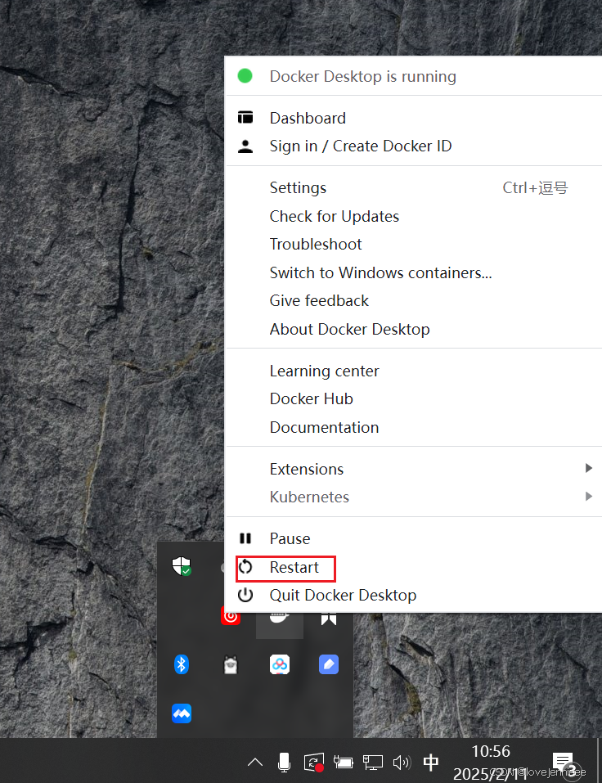Click the battery power taskbar icon
602x783 pixels.
[343, 762]
